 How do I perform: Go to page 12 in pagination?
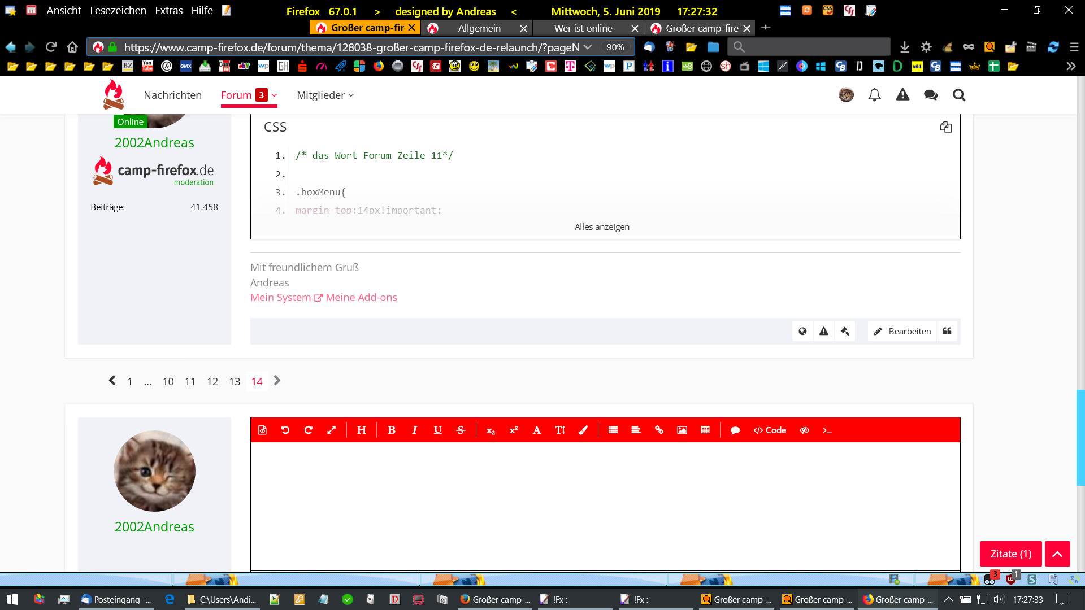[x=212, y=382]
